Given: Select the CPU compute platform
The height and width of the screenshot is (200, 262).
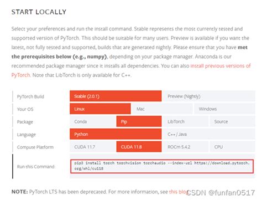Looking at the screenshot, I should 232,147.
